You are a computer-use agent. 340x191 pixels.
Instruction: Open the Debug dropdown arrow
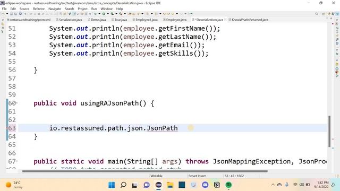99,14
